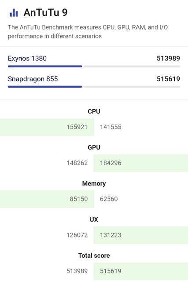Click the GPU section label
Image resolution: width=188 pixels, height=282 pixels.
tap(94, 148)
